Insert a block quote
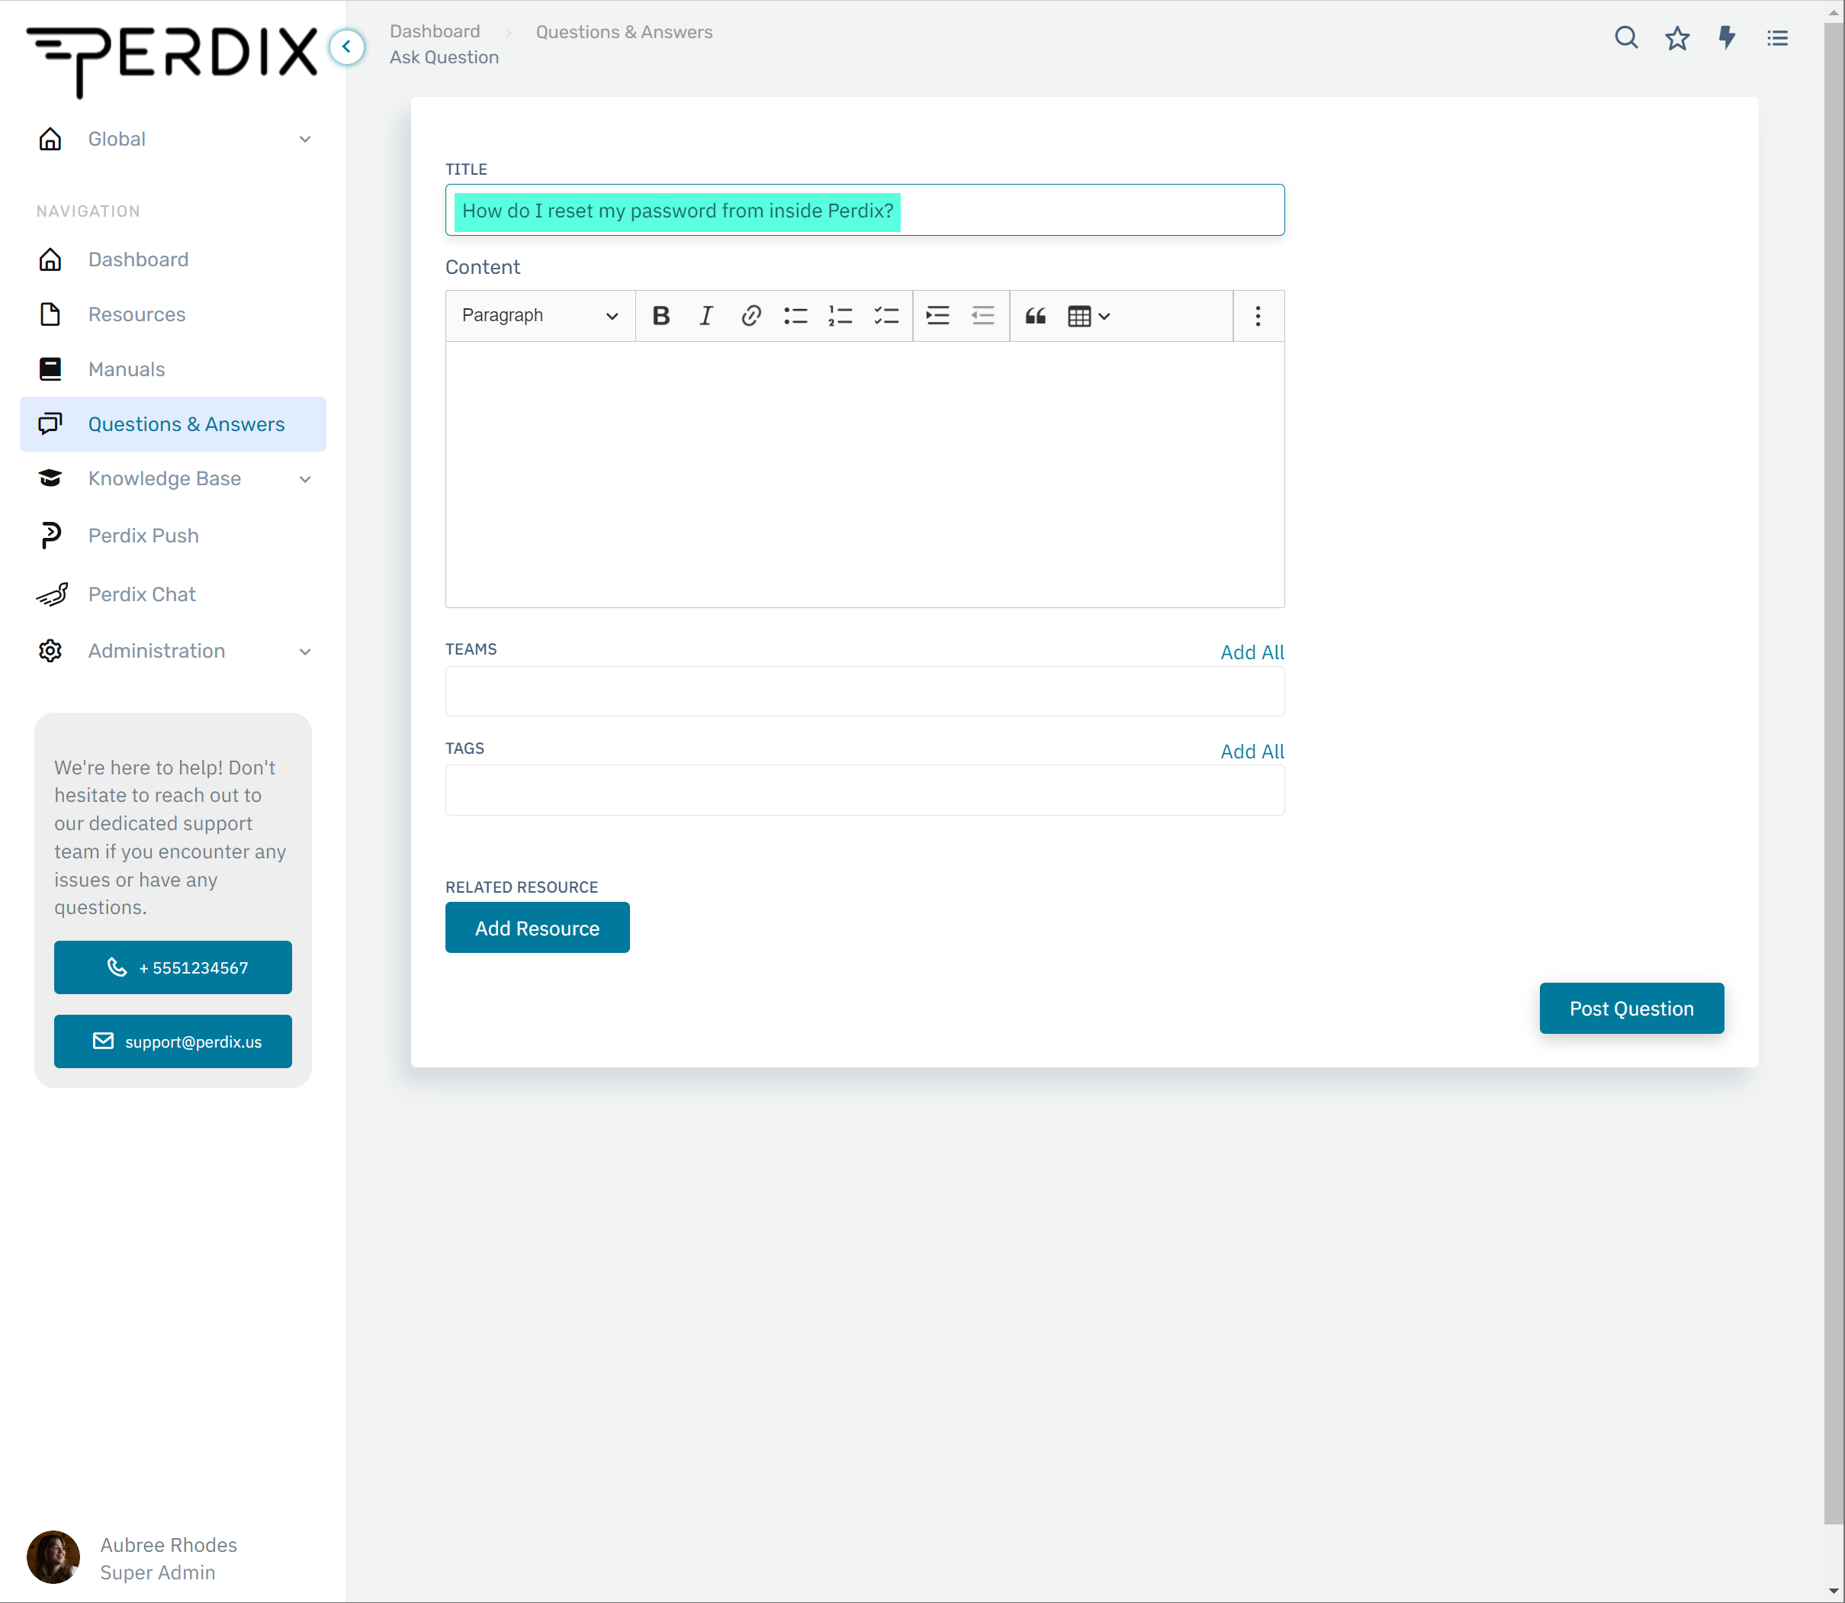This screenshot has height=1603, width=1845. point(1035,316)
